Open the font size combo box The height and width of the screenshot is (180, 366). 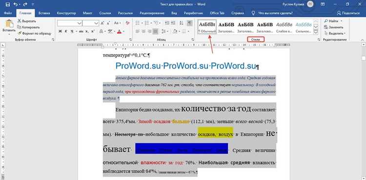coord(91,23)
